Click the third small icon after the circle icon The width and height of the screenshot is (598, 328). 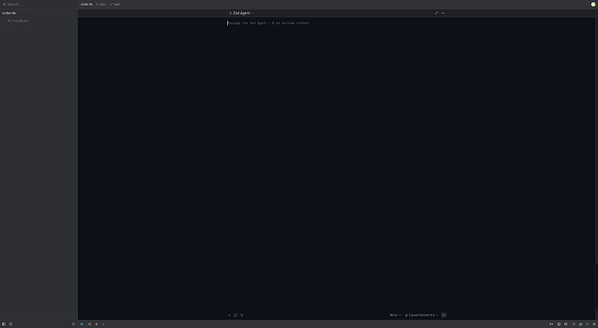[x=242, y=315]
